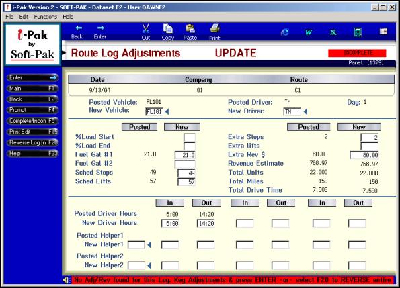Viewport: 400px width, 288px height.
Task: Click the Print Edit F15 button
Action: point(32,132)
